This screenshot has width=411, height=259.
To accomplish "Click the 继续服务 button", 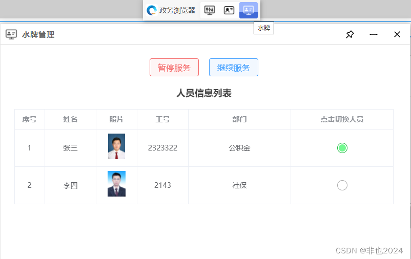I will click(234, 67).
